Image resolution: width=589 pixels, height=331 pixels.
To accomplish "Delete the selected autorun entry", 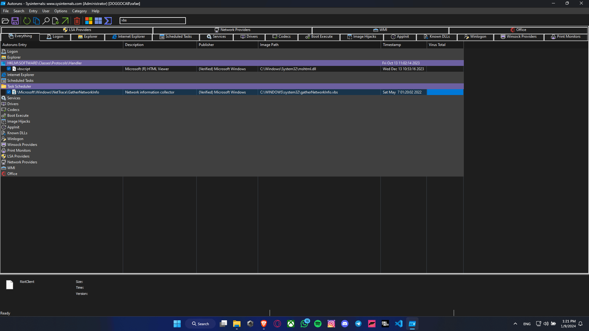I will point(77,21).
